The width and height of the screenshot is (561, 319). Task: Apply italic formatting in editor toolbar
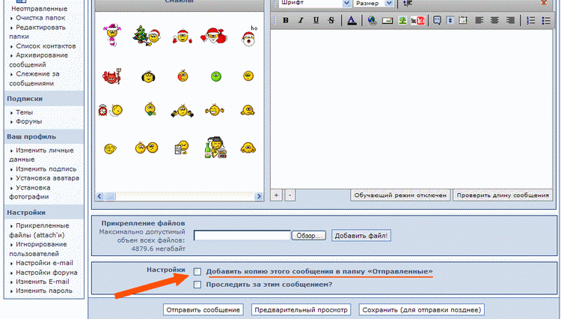[301, 20]
